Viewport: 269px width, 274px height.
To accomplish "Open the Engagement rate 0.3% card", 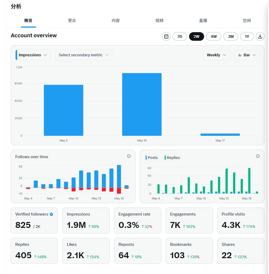I will pos(138,221).
